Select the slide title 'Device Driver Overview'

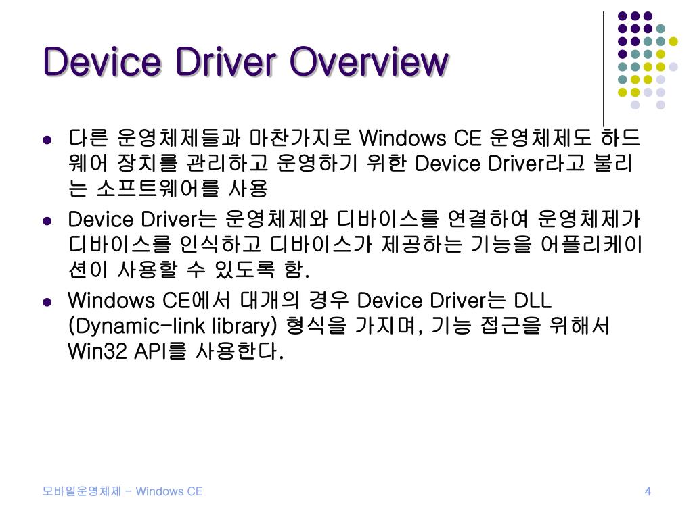tap(246, 61)
